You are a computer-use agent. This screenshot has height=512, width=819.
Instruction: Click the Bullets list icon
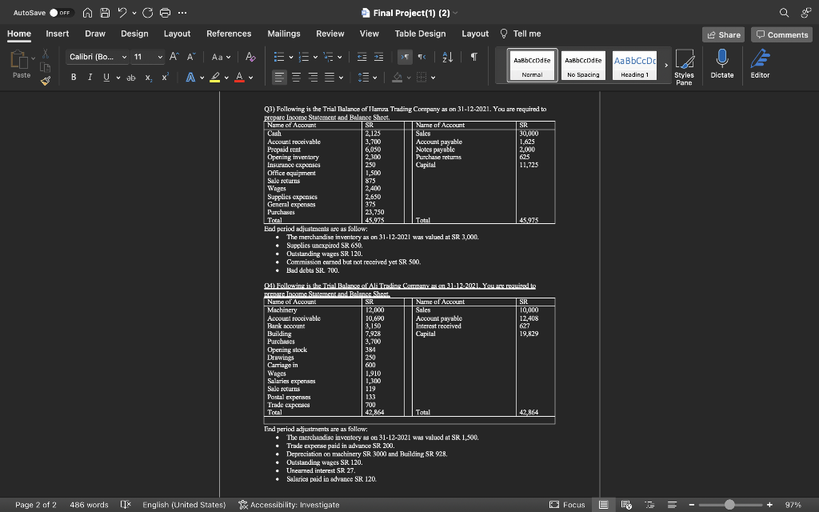coord(279,57)
